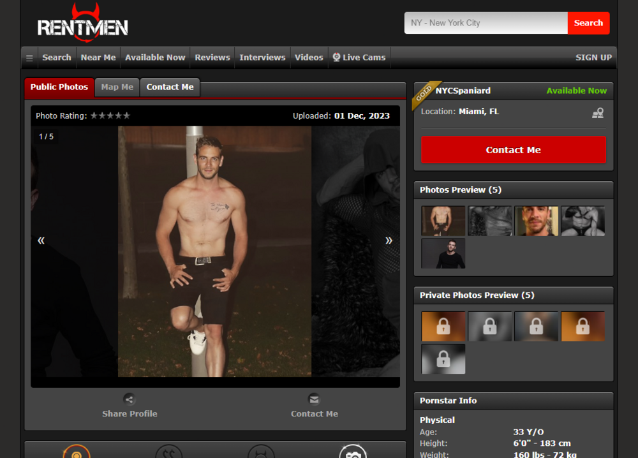The width and height of the screenshot is (638, 458).
Task: Switch to the Map Me tab
Action: pos(117,87)
